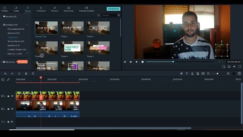
Task: Open the Pantalla Dividida tab
Action: click(87, 9)
